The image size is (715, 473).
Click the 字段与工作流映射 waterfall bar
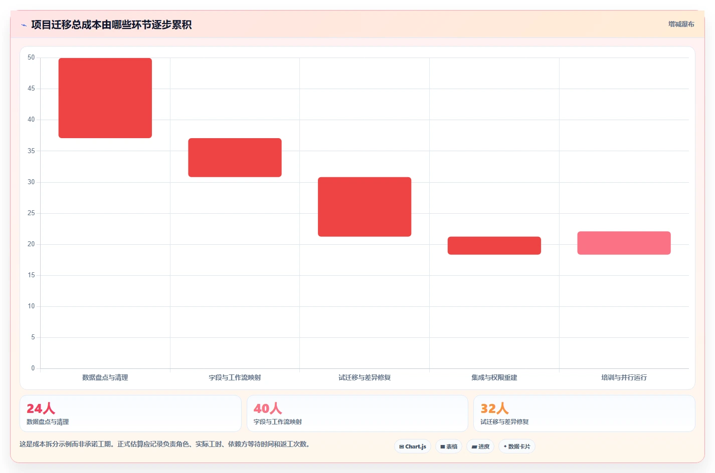pyautogui.click(x=235, y=158)
